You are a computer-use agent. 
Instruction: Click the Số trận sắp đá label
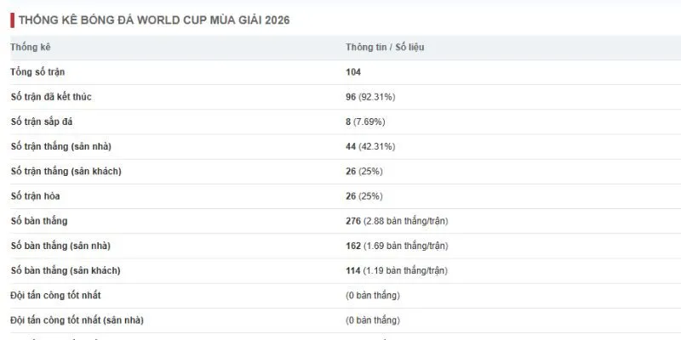pos(42,122)
